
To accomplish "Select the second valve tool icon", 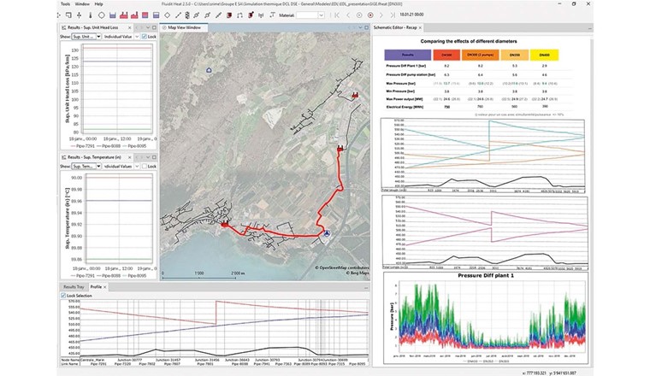I will click(x=207, y=15).
